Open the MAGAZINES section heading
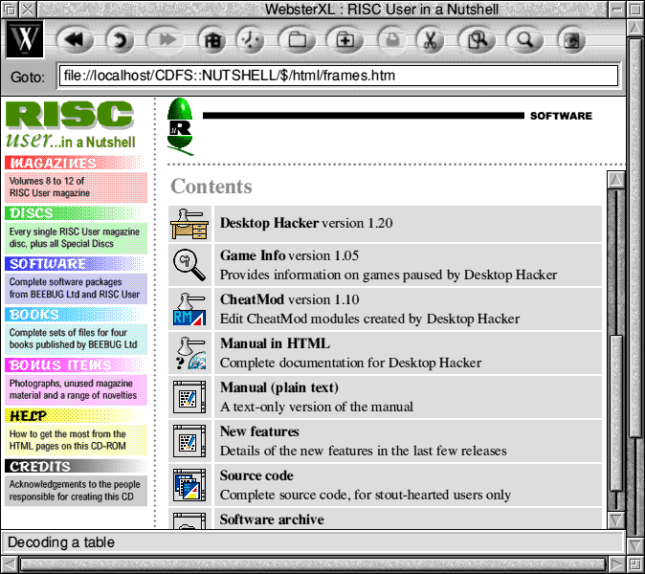This screenshot has width=645, height=574. [75, 163]
